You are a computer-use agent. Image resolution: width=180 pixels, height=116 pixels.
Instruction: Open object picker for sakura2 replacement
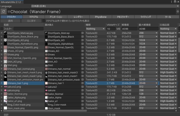click(83, 87)
